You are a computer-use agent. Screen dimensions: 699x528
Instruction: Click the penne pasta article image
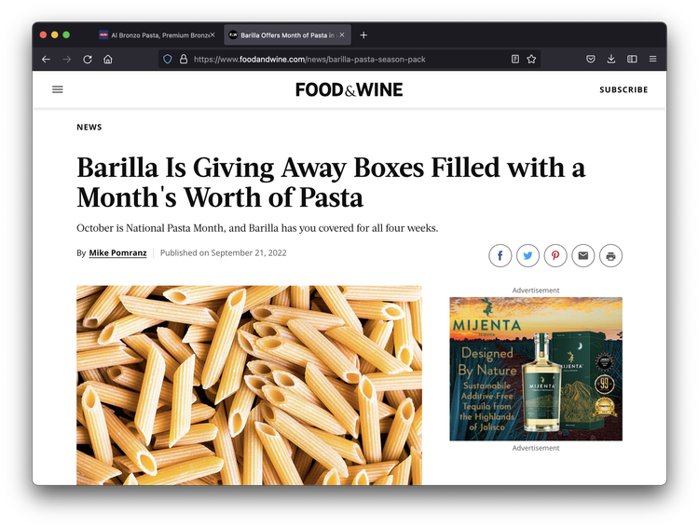tap(249, 385)
